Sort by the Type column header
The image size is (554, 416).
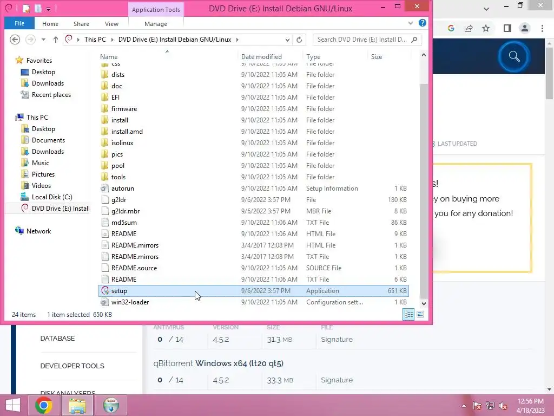pos(313,56)
